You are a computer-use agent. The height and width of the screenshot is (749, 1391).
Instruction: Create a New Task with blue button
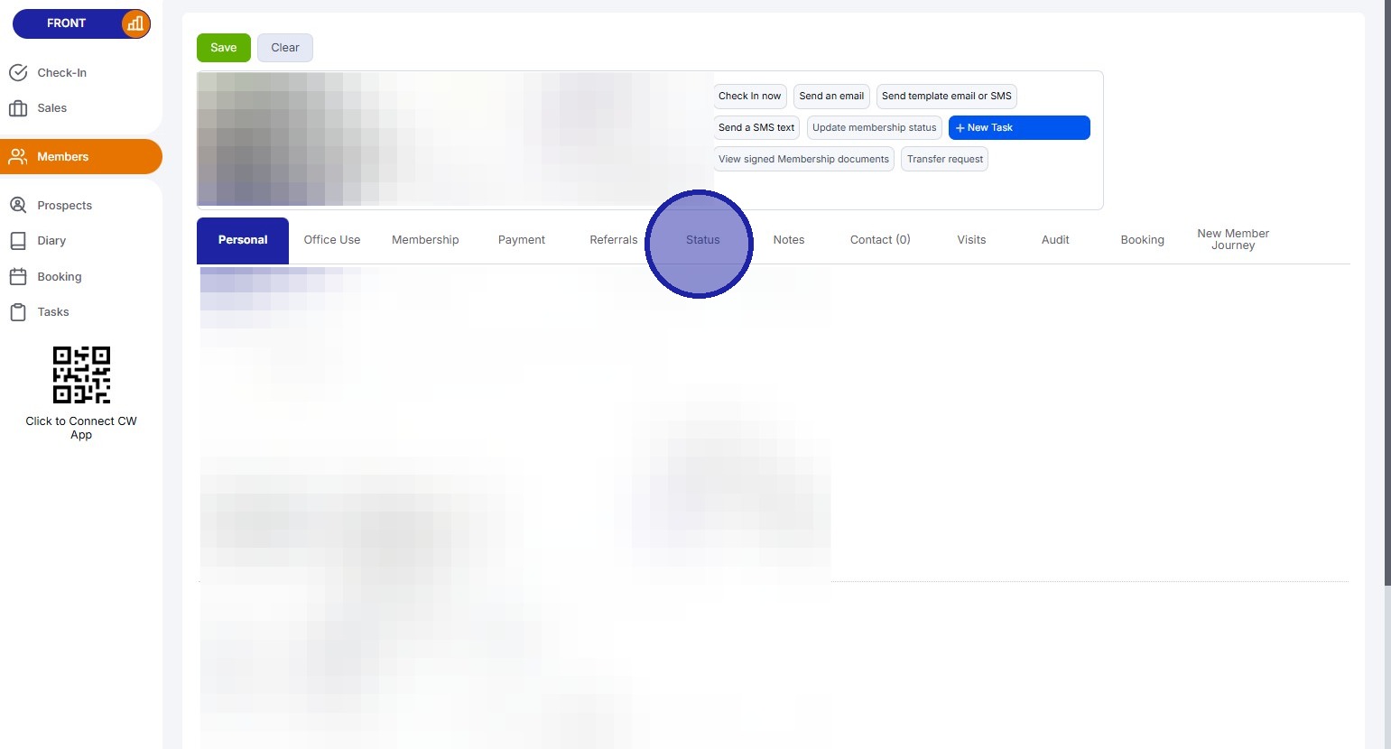[1019, 128]
